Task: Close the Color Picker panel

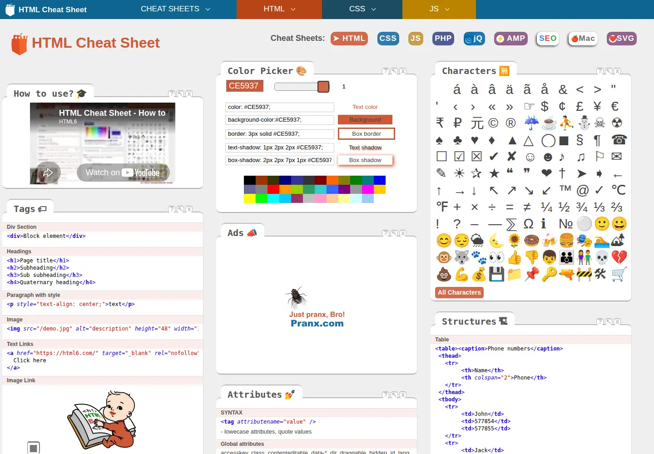Action: (403, 71)
